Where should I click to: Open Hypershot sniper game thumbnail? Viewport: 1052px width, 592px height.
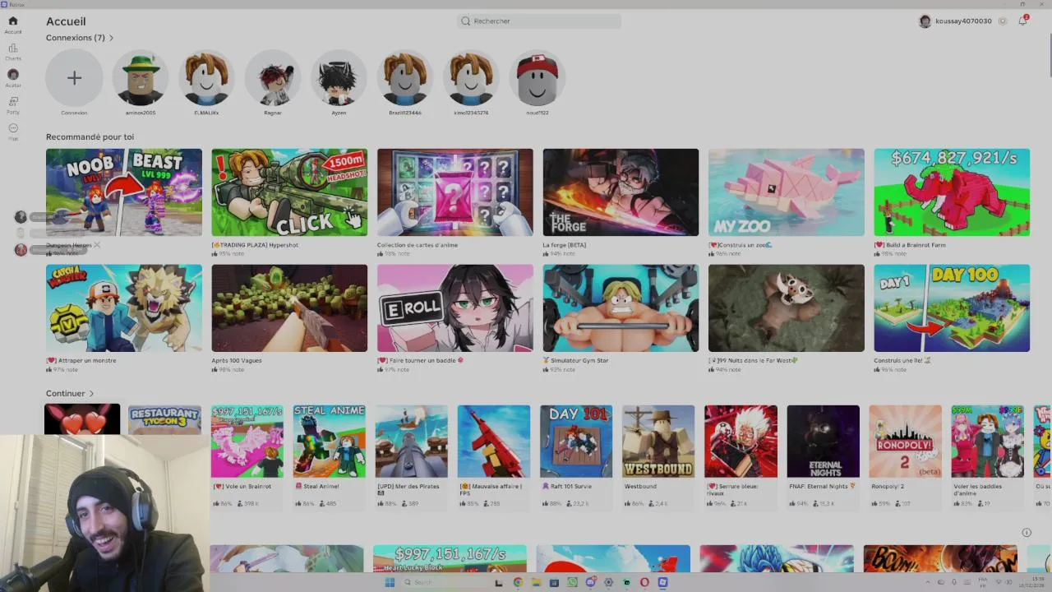point(289,192)
